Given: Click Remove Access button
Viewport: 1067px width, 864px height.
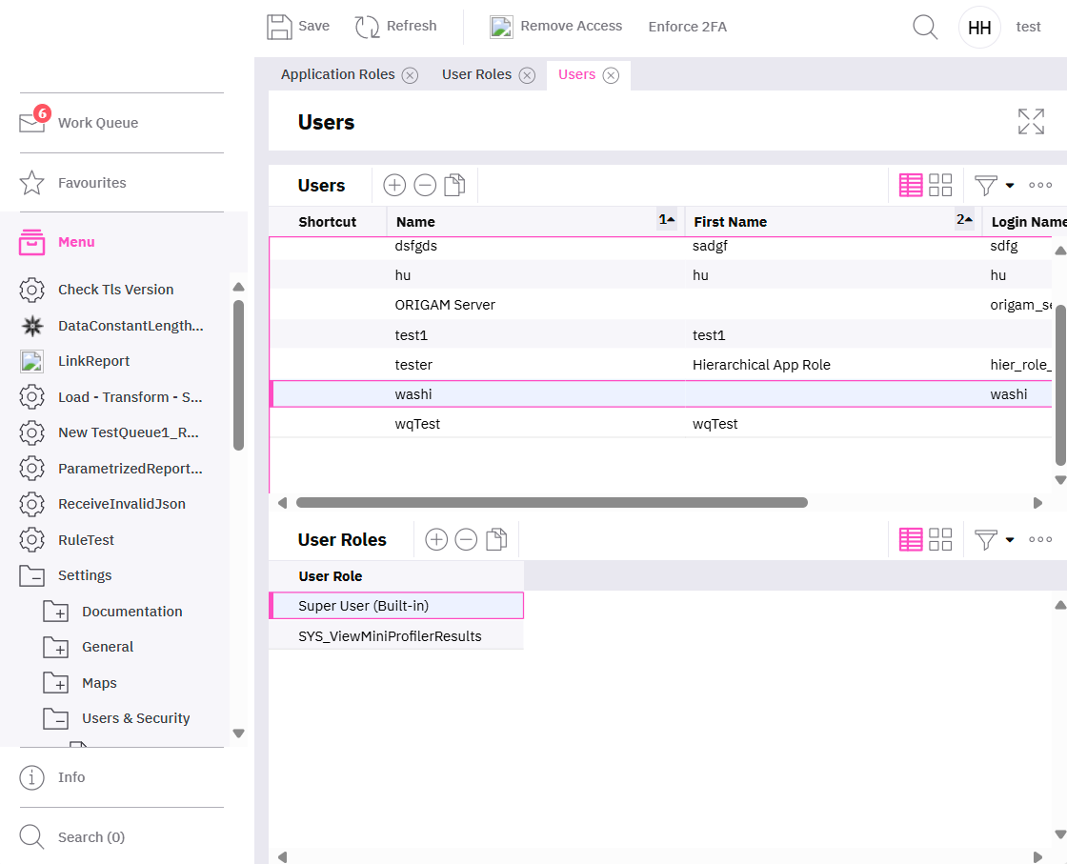Looking at the screenshot, I should 556,27.
